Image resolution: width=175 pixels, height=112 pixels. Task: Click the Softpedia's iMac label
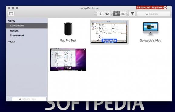(150, 41)
